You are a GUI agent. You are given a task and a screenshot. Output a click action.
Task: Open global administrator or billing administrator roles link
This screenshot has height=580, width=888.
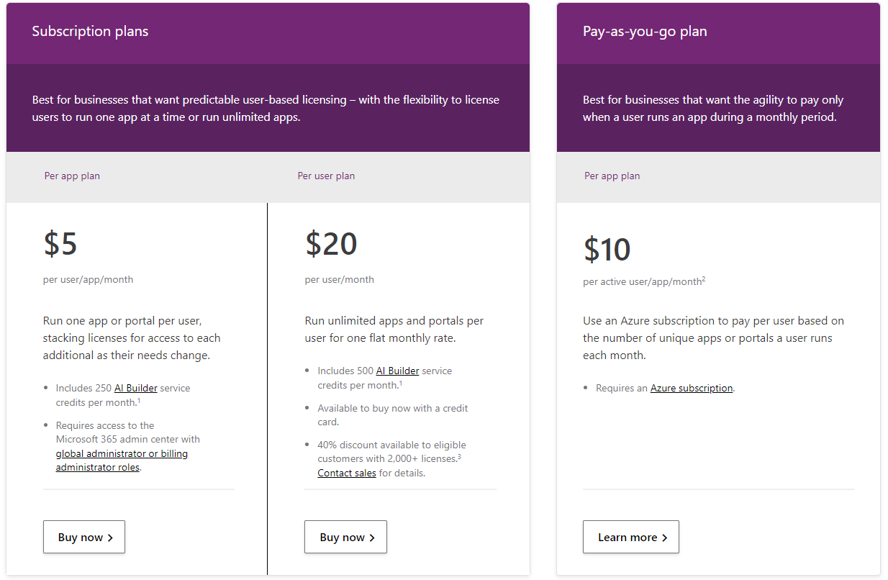[122, 461]
